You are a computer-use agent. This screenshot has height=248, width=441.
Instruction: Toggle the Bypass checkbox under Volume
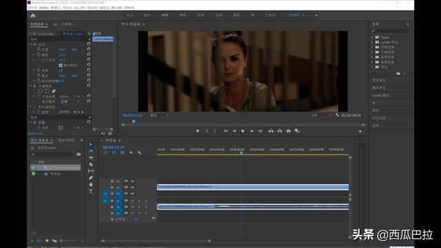click(61, 128)
